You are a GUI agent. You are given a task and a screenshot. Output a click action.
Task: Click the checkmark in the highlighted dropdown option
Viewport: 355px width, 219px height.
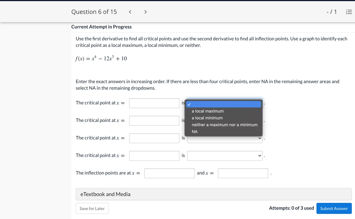[x=189, y=104]
